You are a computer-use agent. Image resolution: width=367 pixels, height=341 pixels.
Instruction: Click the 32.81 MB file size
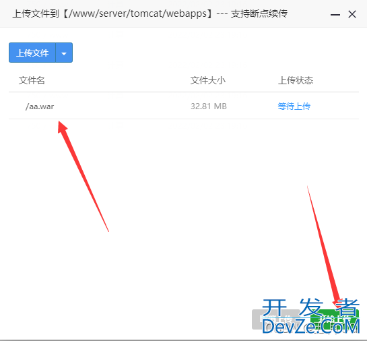tap(209, 106)
